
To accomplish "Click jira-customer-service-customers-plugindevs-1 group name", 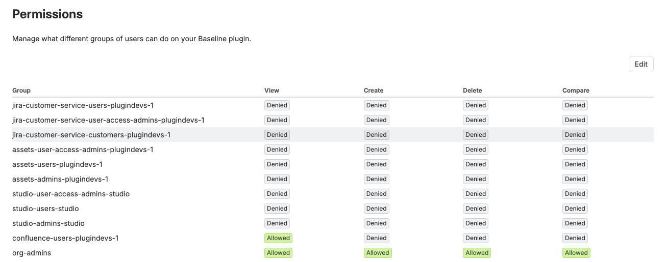I will [x=91, y=135].
